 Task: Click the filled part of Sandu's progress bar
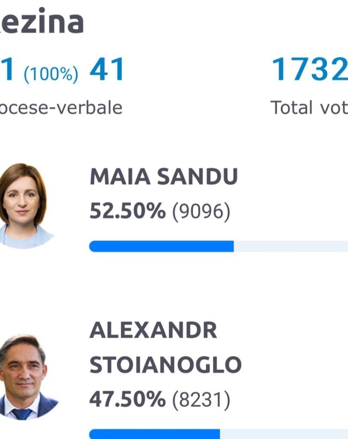pyautogui.click(x=162, y=246)
